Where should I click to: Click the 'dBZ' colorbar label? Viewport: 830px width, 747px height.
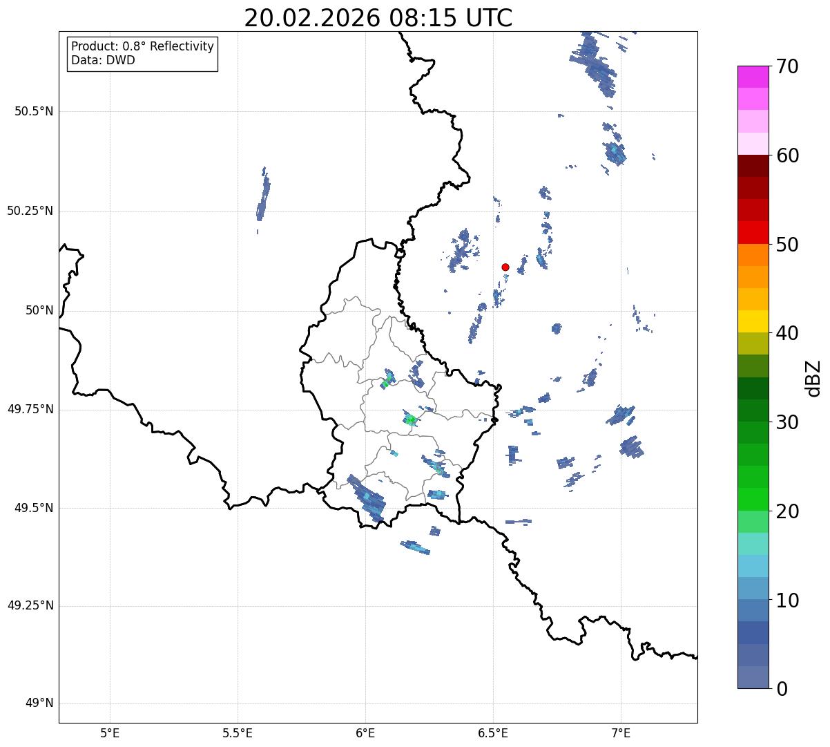coord(813,378)
